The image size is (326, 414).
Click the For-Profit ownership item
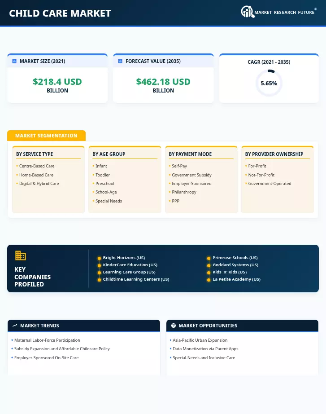257,166
